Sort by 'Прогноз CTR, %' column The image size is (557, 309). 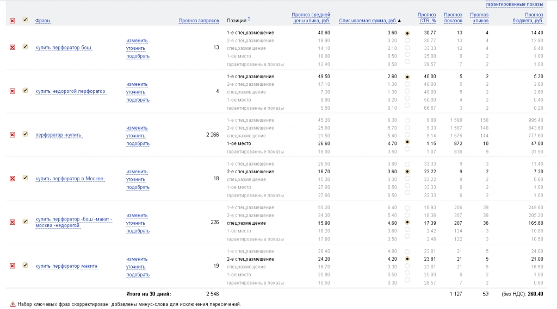[426, 18]
